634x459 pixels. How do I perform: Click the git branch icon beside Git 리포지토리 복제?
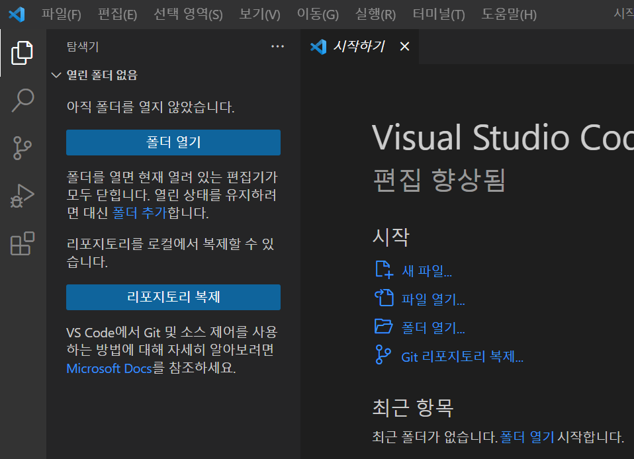[x=383, y=355]
